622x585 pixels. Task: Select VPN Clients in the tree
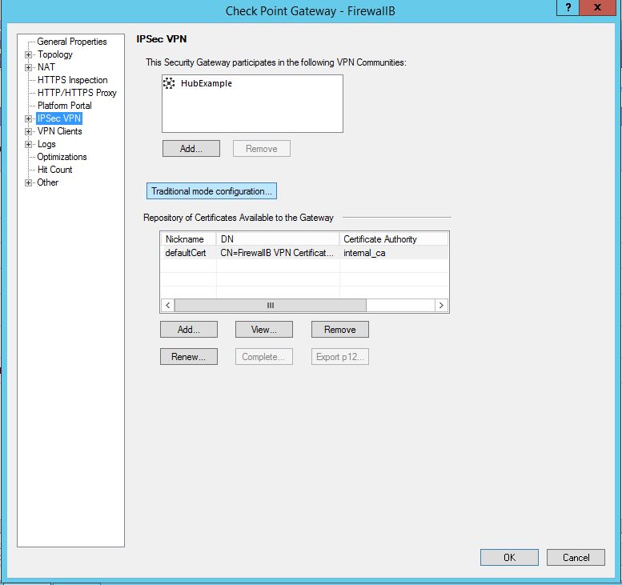(x=59, y=131)
